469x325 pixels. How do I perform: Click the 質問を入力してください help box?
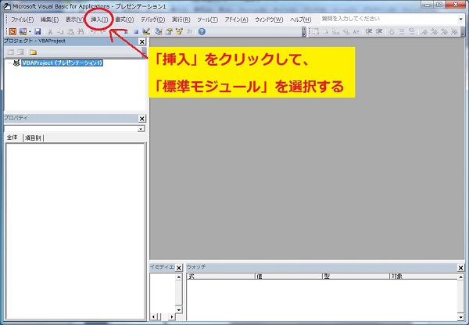pyautogui.click(x=388, y=19)
